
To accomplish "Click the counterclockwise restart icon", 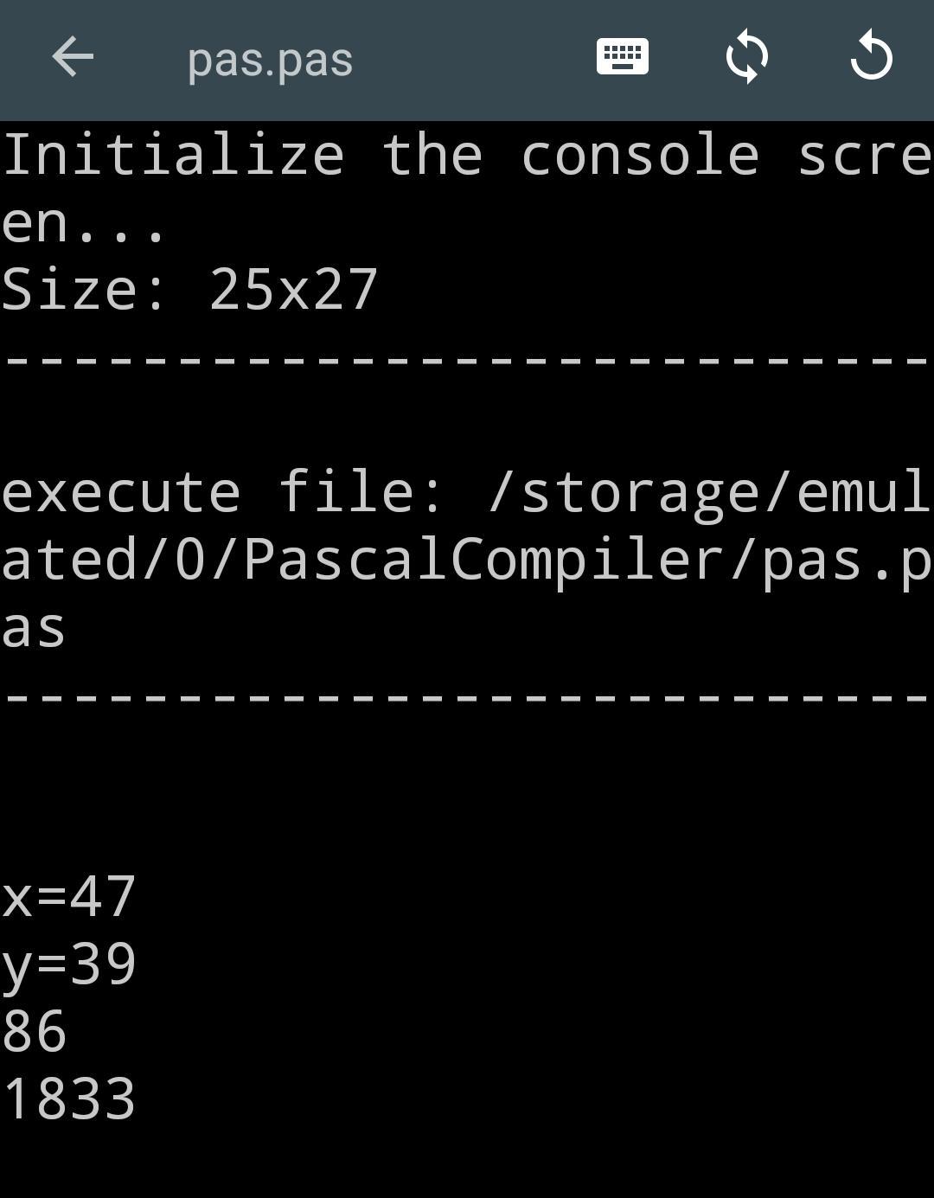I will click(871, 57).
